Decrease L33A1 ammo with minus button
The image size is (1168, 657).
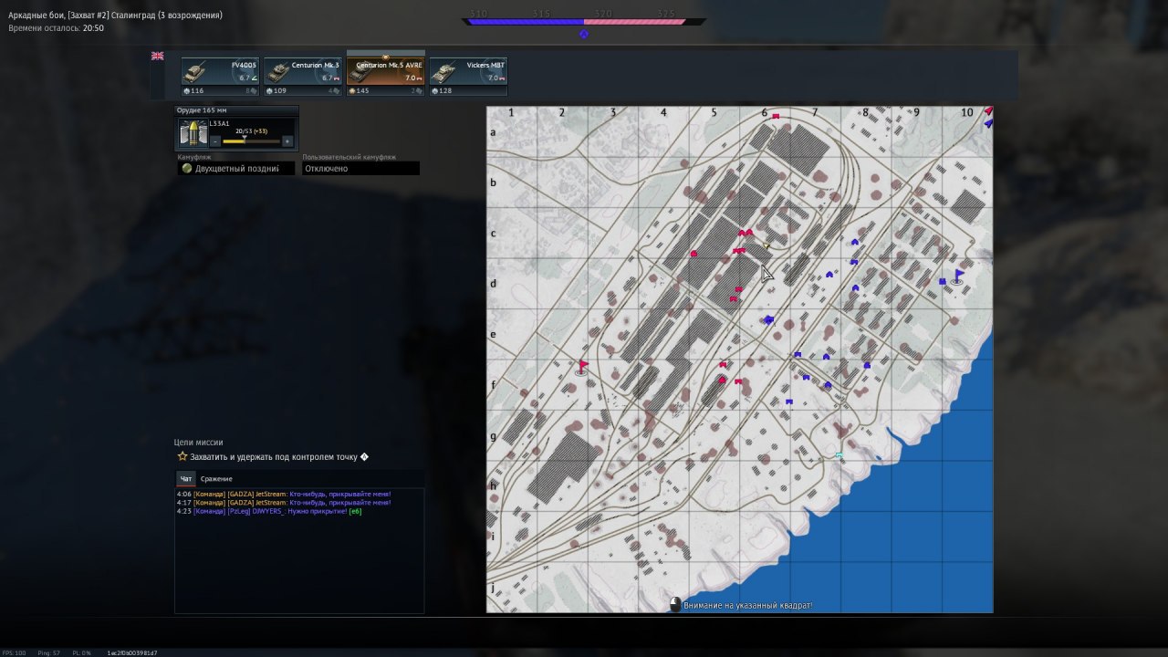click(x=215, y=141)
